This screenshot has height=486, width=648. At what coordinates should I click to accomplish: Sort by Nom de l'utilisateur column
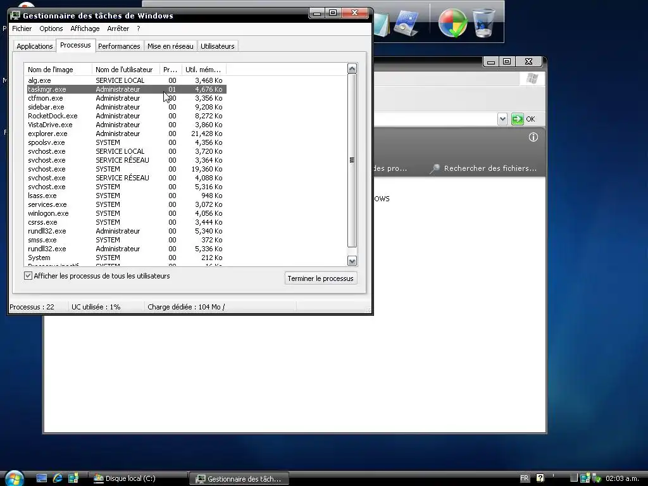click(x=126, y=70)
